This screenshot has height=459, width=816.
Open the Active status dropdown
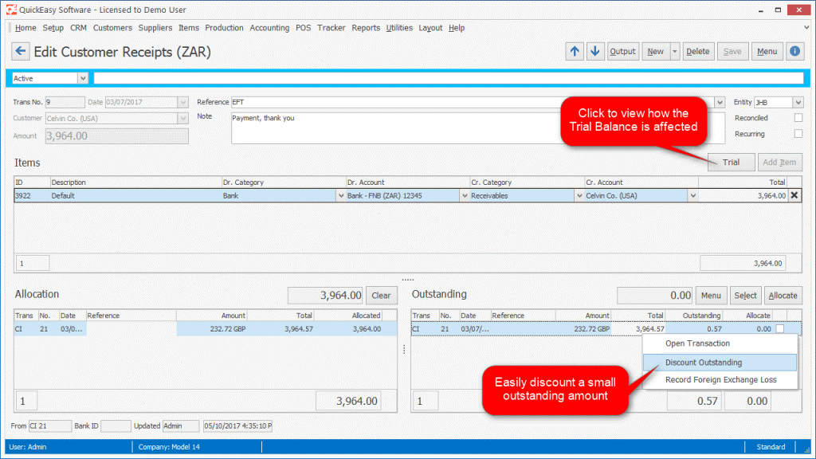pyautogui.click(x=82, y=78)
